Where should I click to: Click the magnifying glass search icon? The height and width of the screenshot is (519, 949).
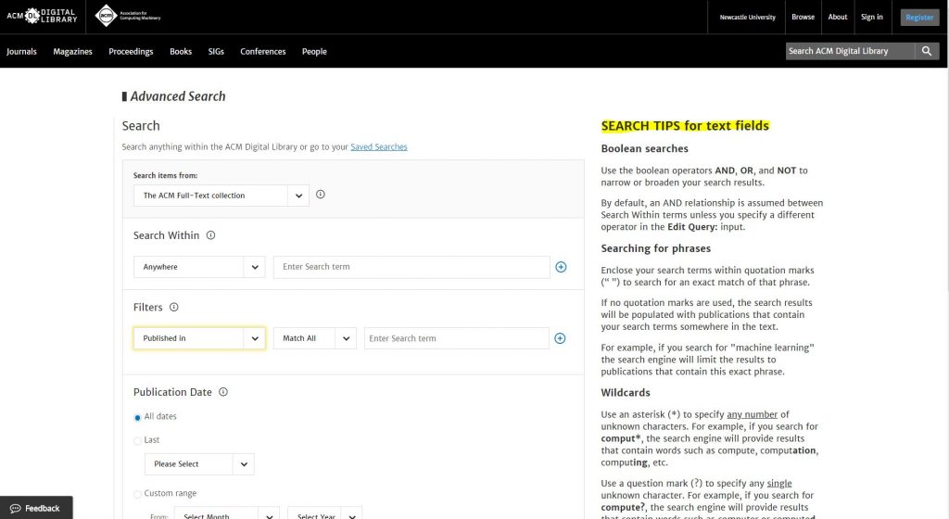tap(927, 52)
